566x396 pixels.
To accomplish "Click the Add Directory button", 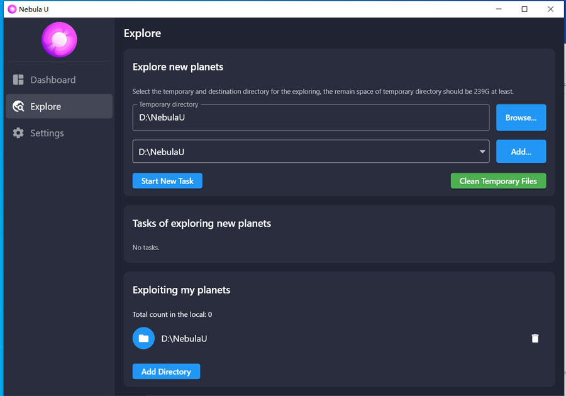I will [x=166, y=371].
